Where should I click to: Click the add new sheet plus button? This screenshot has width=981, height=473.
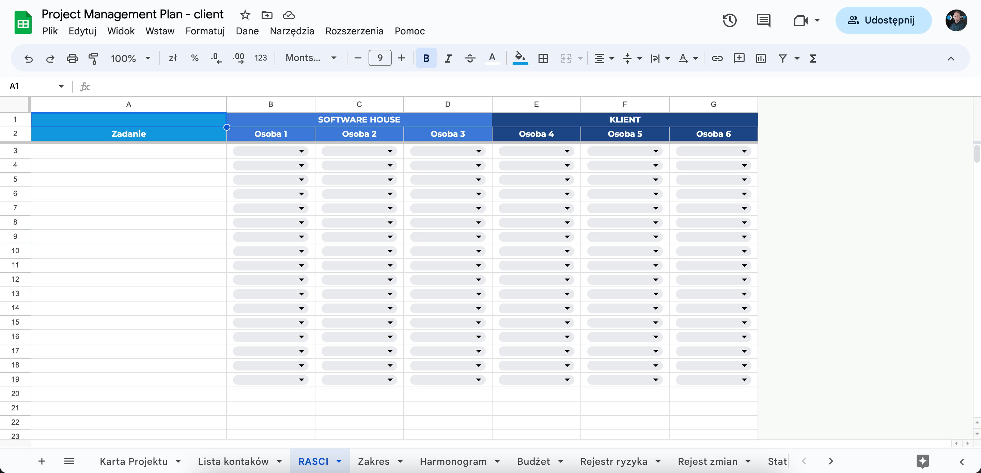point(42,461)
